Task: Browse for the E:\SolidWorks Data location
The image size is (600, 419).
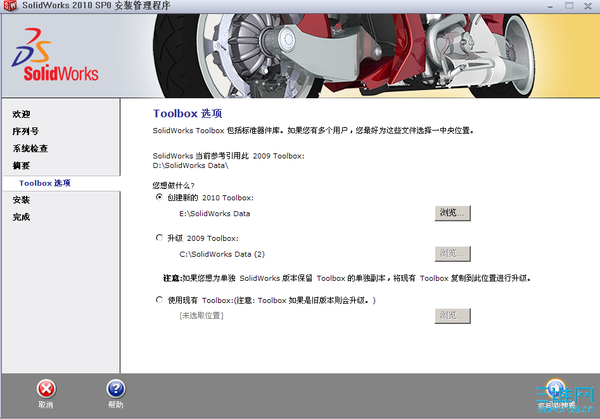Action: click(x=452, y=213)
